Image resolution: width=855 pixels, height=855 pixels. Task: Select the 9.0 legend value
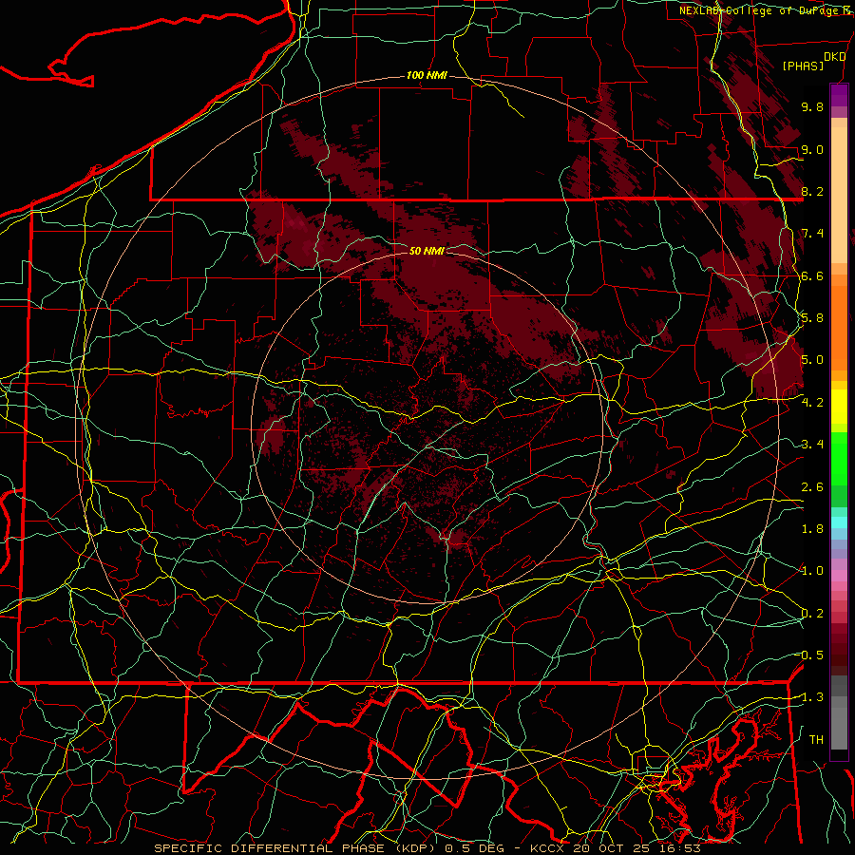click(x=812, y=149)
